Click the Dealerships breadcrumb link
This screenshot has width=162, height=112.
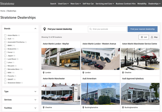[12, 11]
